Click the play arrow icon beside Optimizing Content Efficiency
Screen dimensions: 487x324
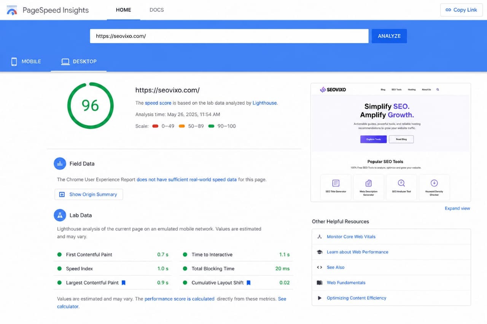(x=320, y=298)
